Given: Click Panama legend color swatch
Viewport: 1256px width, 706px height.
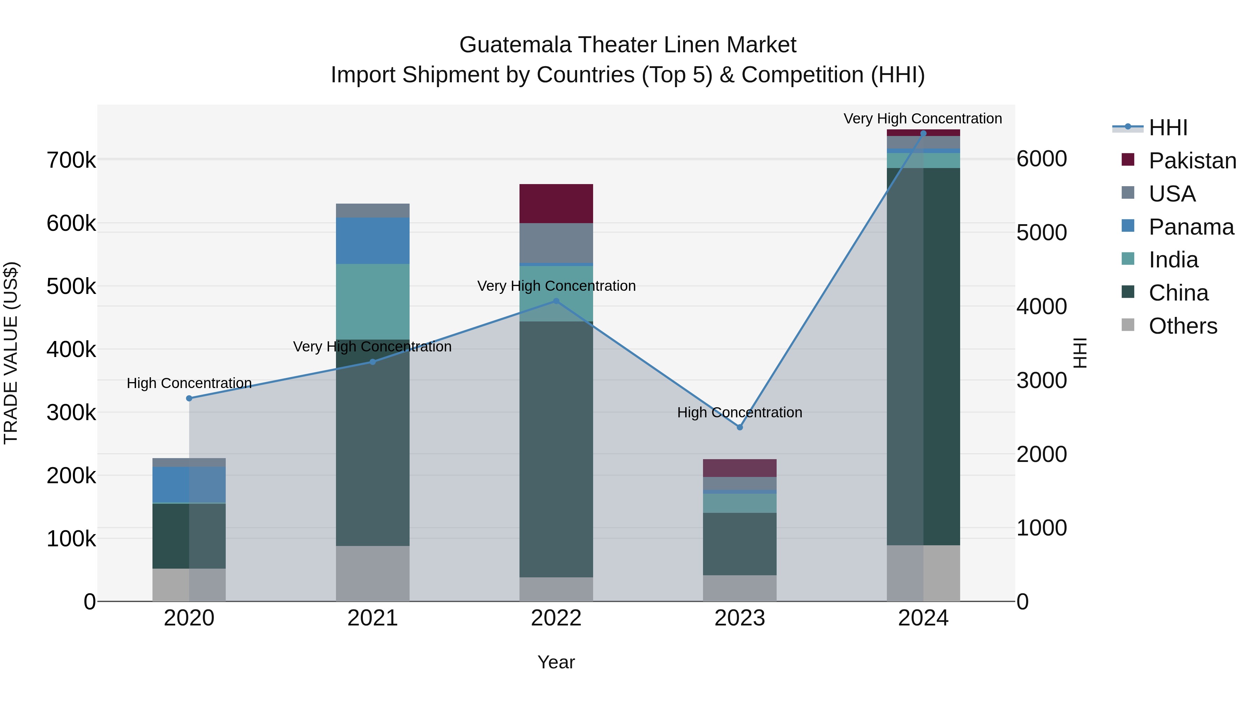Looking at the screenshot, I should 1128,226.
